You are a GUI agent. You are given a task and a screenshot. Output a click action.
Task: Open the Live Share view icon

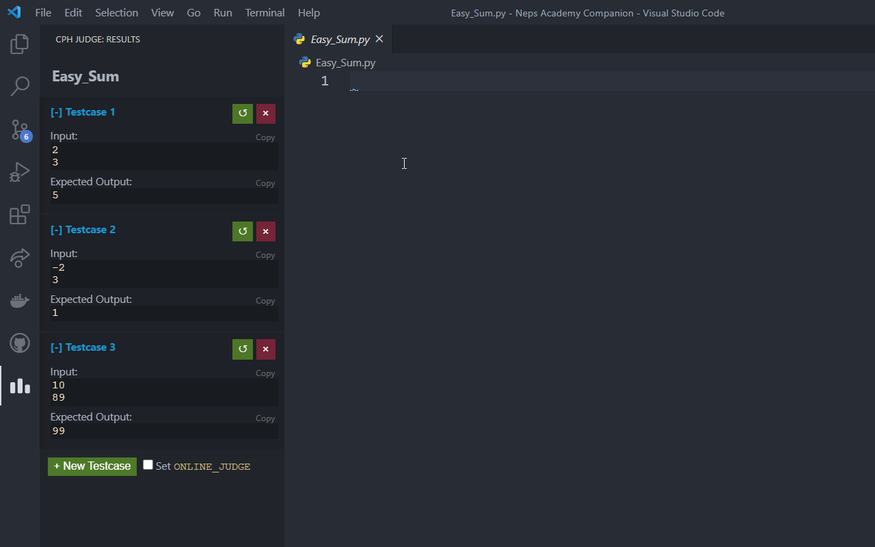tap(20, 257)
